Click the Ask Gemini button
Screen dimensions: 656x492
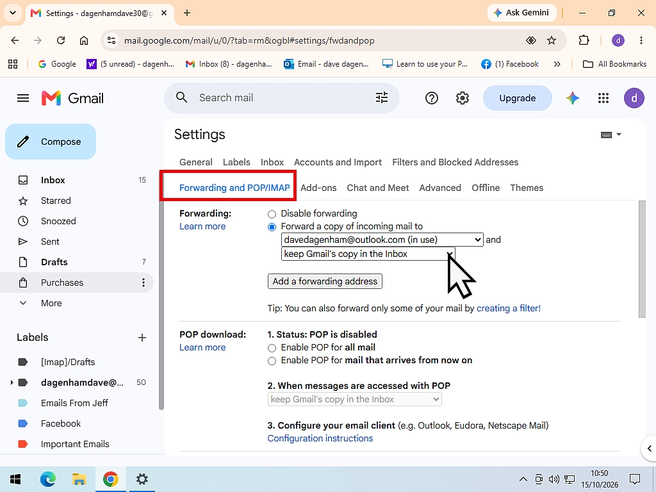click(521, 13)
